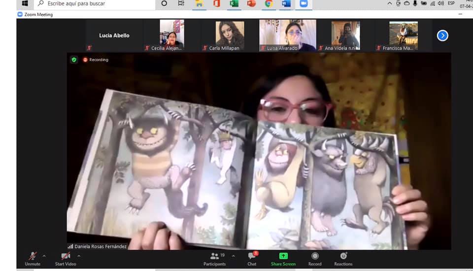The width and height of the screenshot is (473, 271).
Task: Open the Windows Start menu
Action: point(25,3)
